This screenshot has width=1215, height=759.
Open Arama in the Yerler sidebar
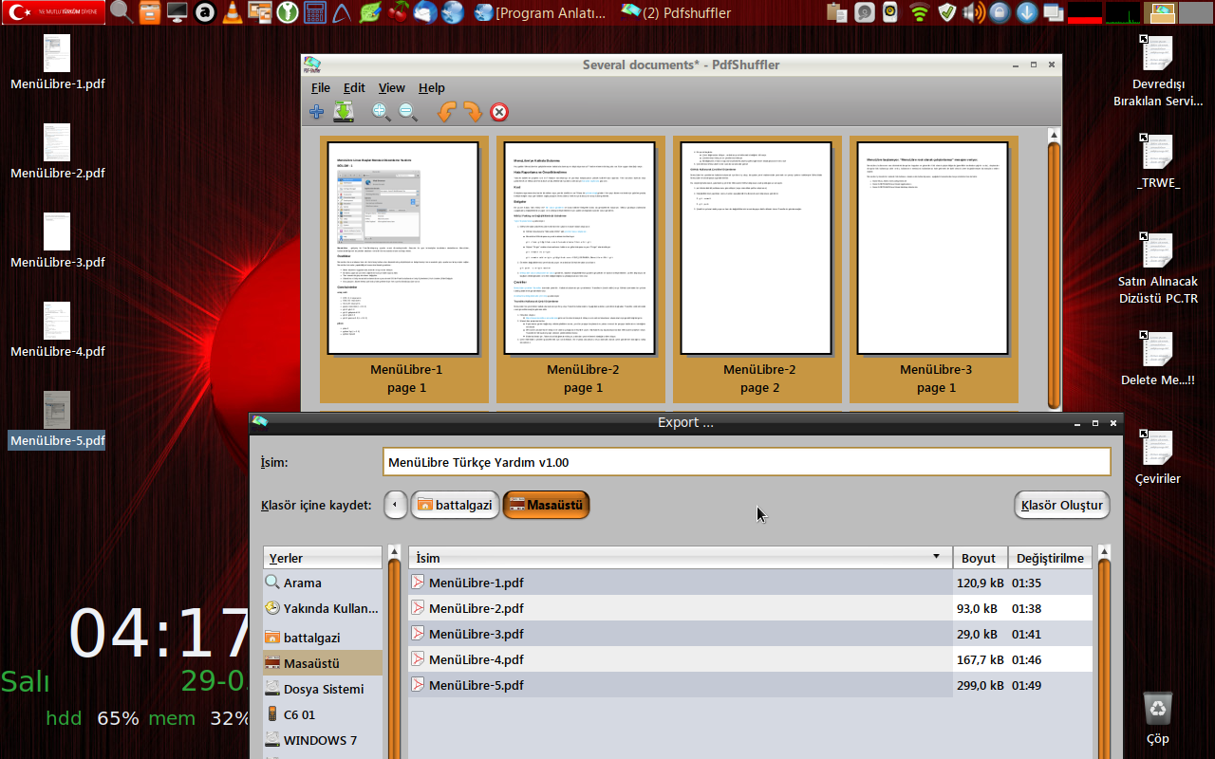pos(323,583)
